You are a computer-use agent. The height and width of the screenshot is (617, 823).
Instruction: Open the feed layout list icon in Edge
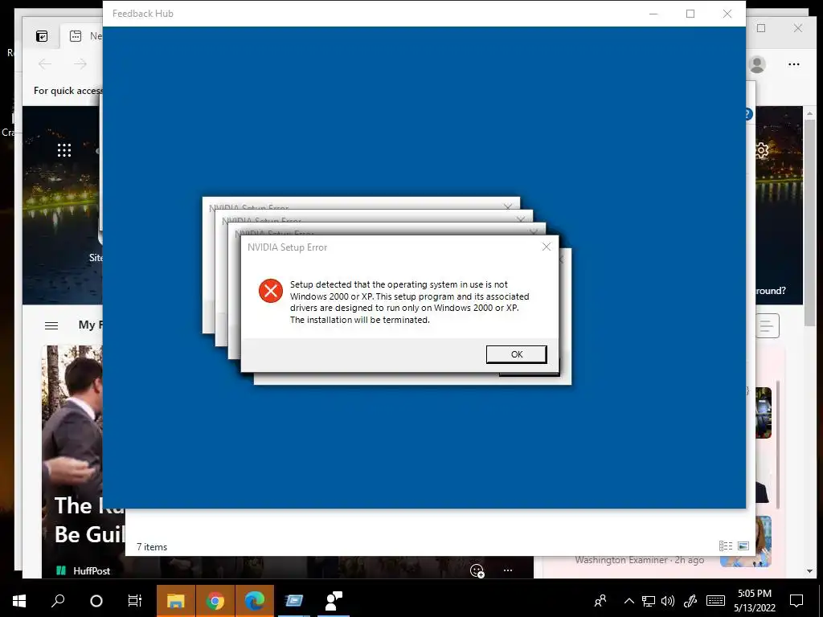(x=767, y=326)
